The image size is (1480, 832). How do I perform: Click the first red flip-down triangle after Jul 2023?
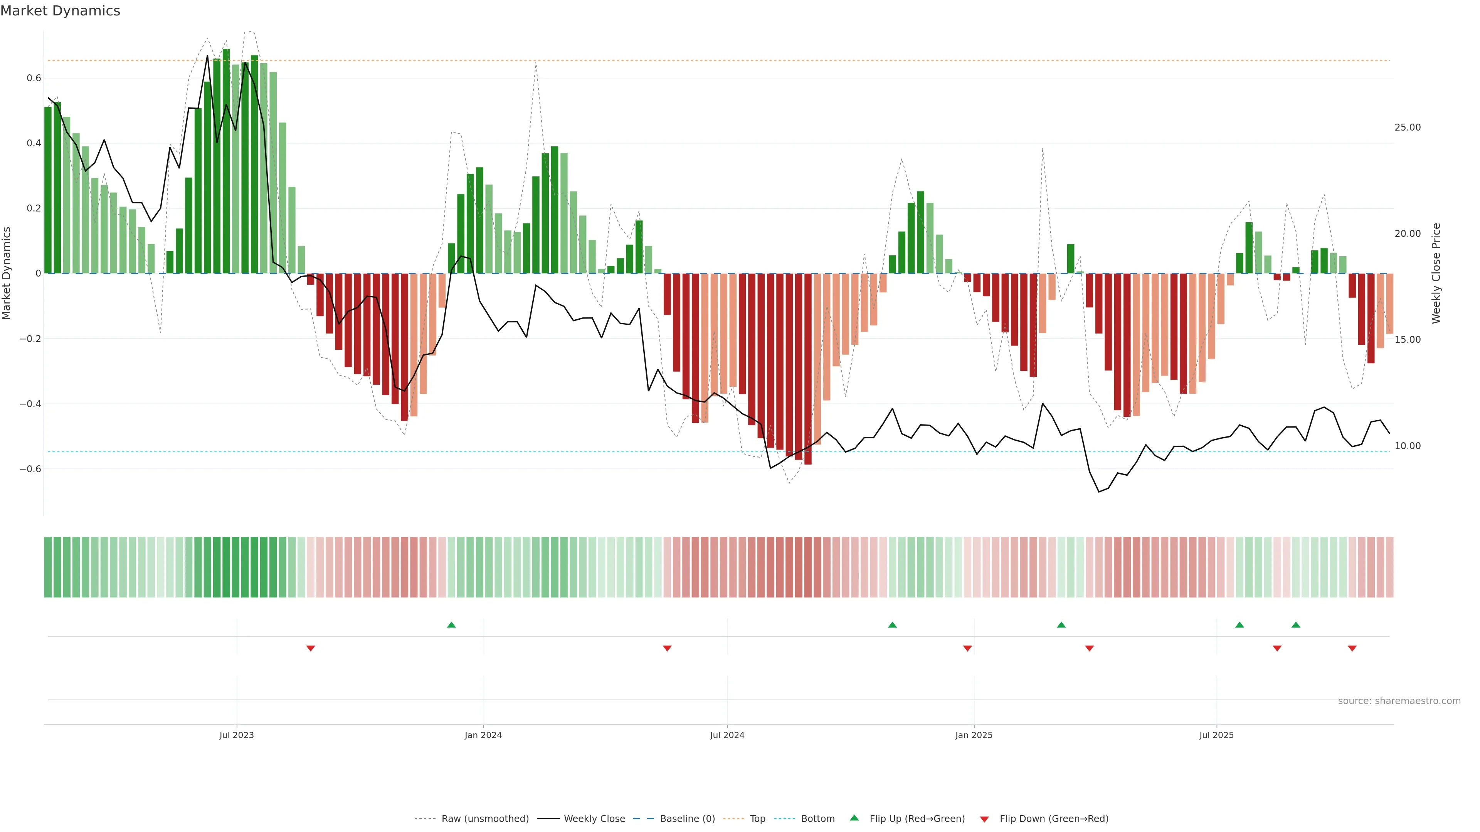310,648
